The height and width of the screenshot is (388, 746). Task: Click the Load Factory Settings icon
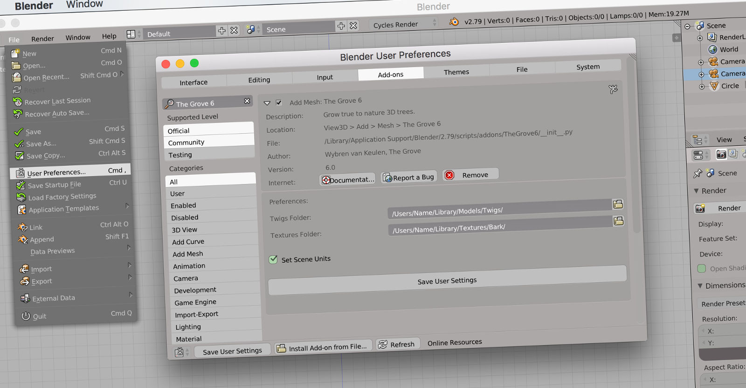coord(21,197)
